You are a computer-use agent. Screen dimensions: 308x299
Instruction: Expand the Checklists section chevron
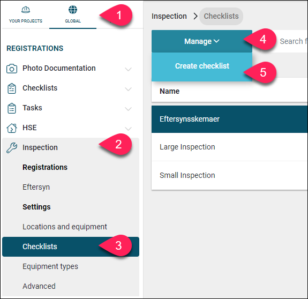point(128,89)
